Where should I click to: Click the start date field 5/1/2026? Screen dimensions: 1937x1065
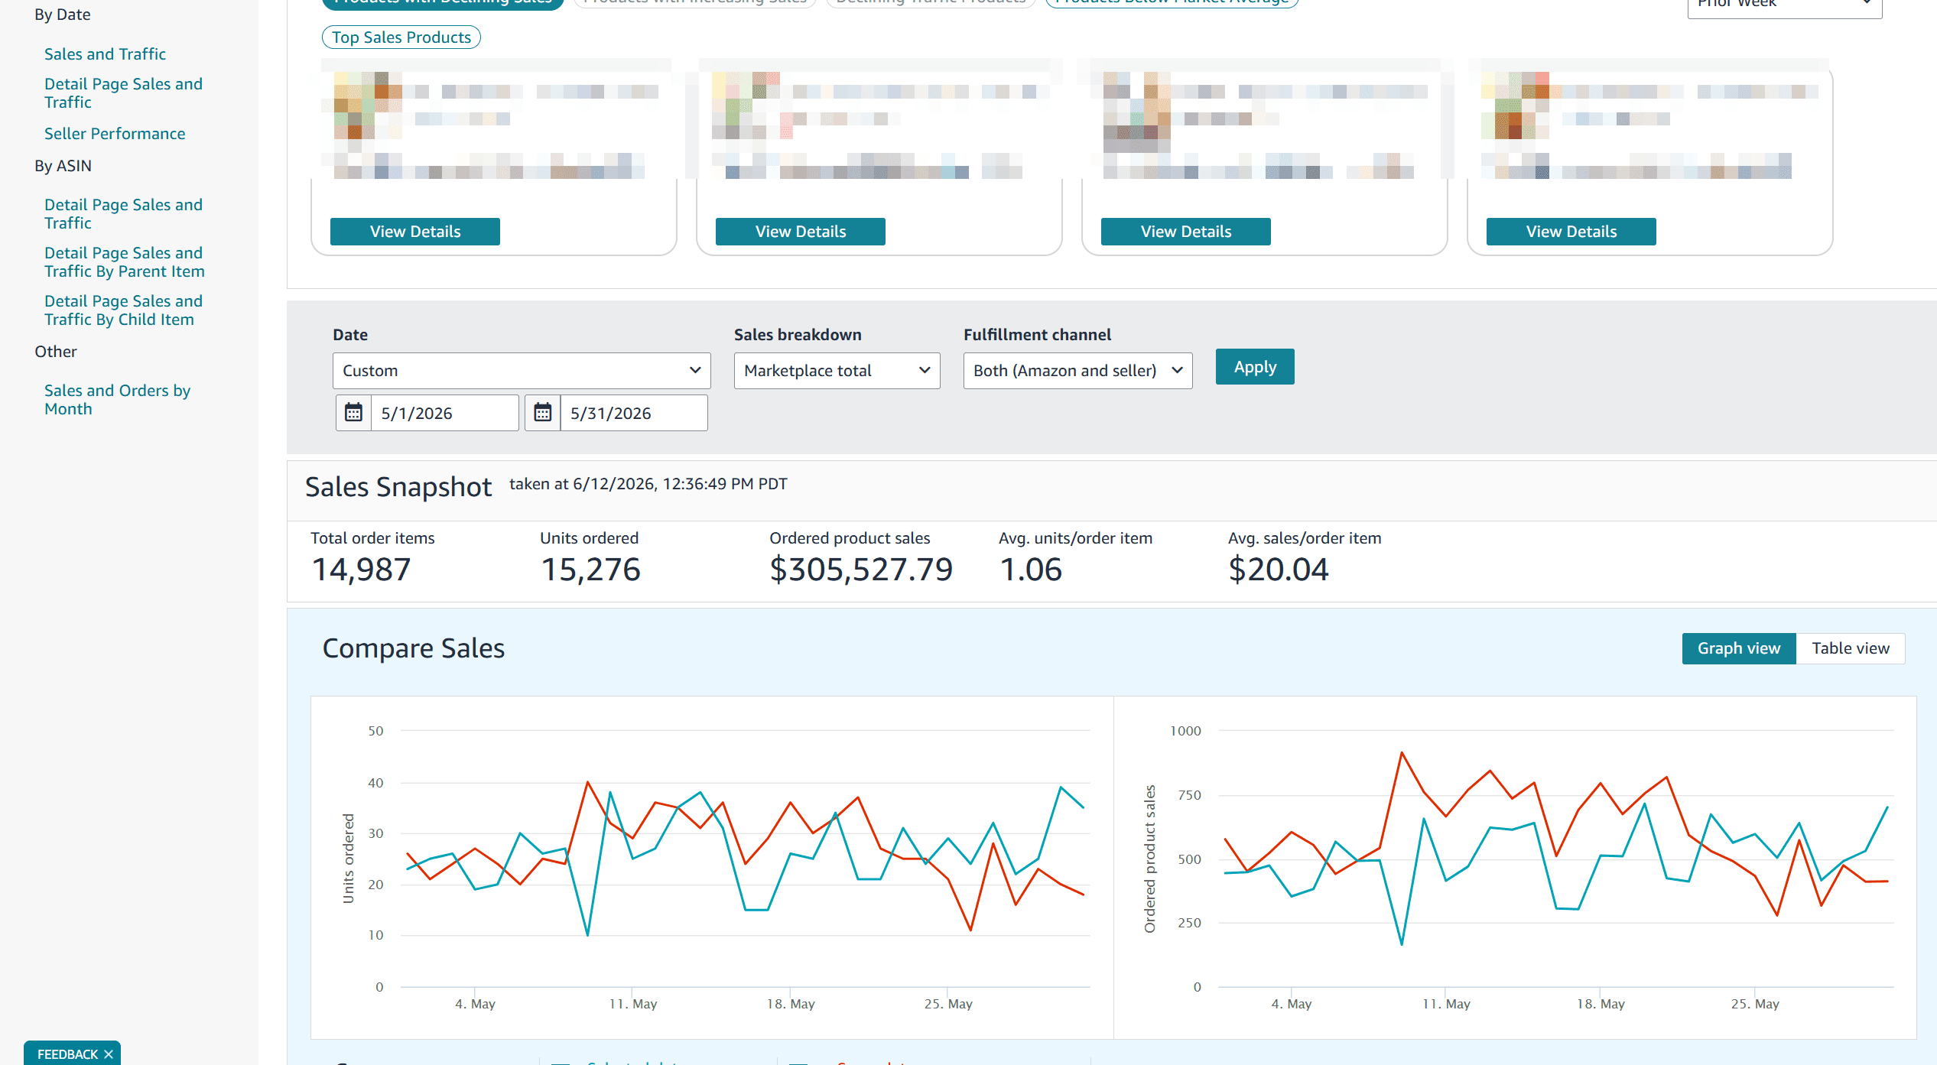pyautogui.click(x=445, y=413)
